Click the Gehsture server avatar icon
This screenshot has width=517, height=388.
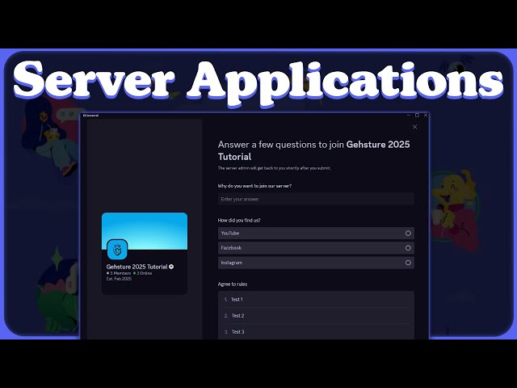pos(117,250)
